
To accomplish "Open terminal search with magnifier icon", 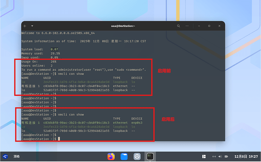I will point(179,26).
